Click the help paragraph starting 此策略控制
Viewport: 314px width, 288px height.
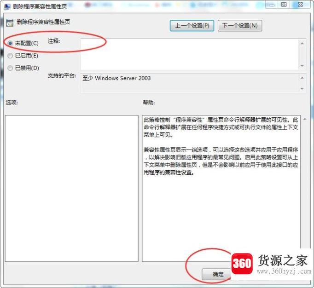click(x=221, y=127)
